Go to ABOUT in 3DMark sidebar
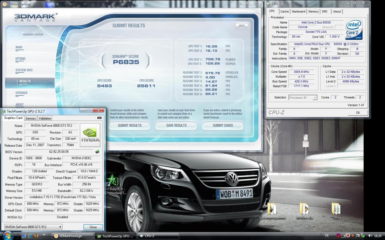This screenshot has width=385, height=240. tap(20, 104)
